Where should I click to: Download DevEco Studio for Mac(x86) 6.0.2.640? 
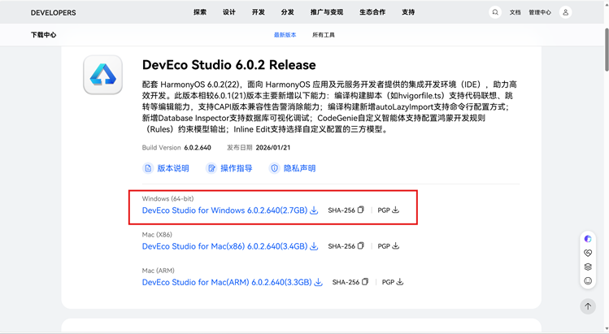(224, 246)
